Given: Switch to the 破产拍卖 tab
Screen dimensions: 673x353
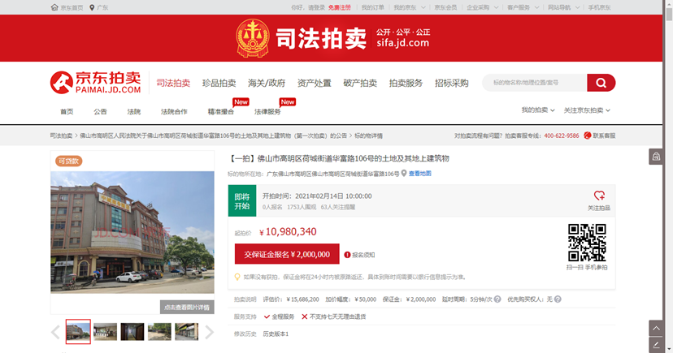Looking at the screenshot, I should tap(360, 83).
